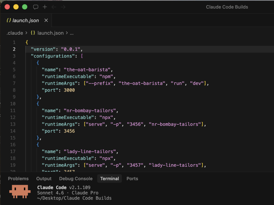Click line number 1 in the gutter
The height and width of the screenshot is (205, 274).
(x=14, y=42)
